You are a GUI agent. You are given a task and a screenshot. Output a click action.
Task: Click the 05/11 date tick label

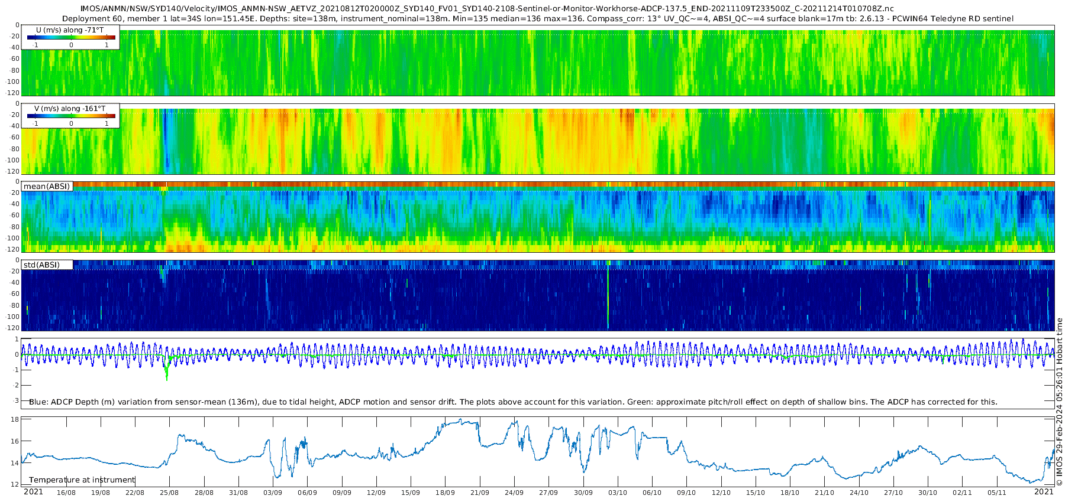pos(997,493)
